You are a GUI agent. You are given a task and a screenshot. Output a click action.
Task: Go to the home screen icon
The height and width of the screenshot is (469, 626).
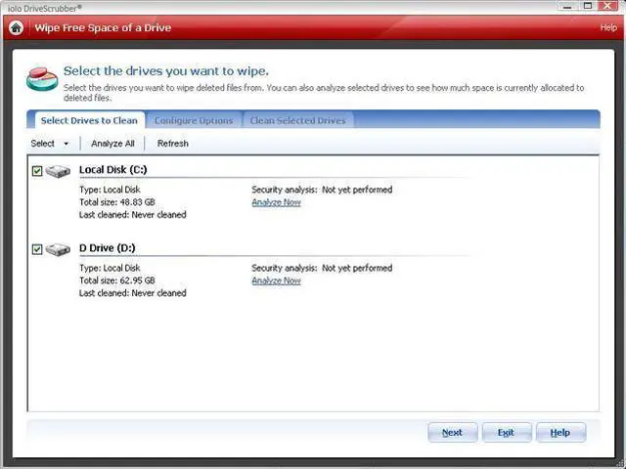coord(17,27)
